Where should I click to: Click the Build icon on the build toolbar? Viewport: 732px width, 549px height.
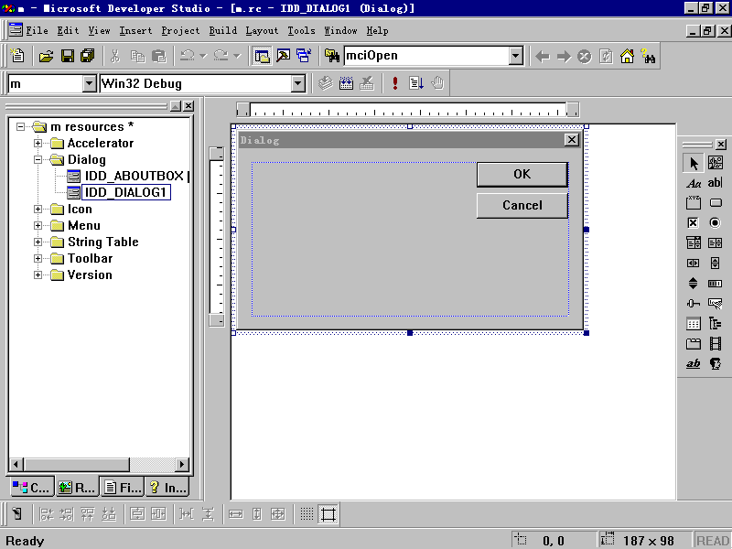pos(346,83)
